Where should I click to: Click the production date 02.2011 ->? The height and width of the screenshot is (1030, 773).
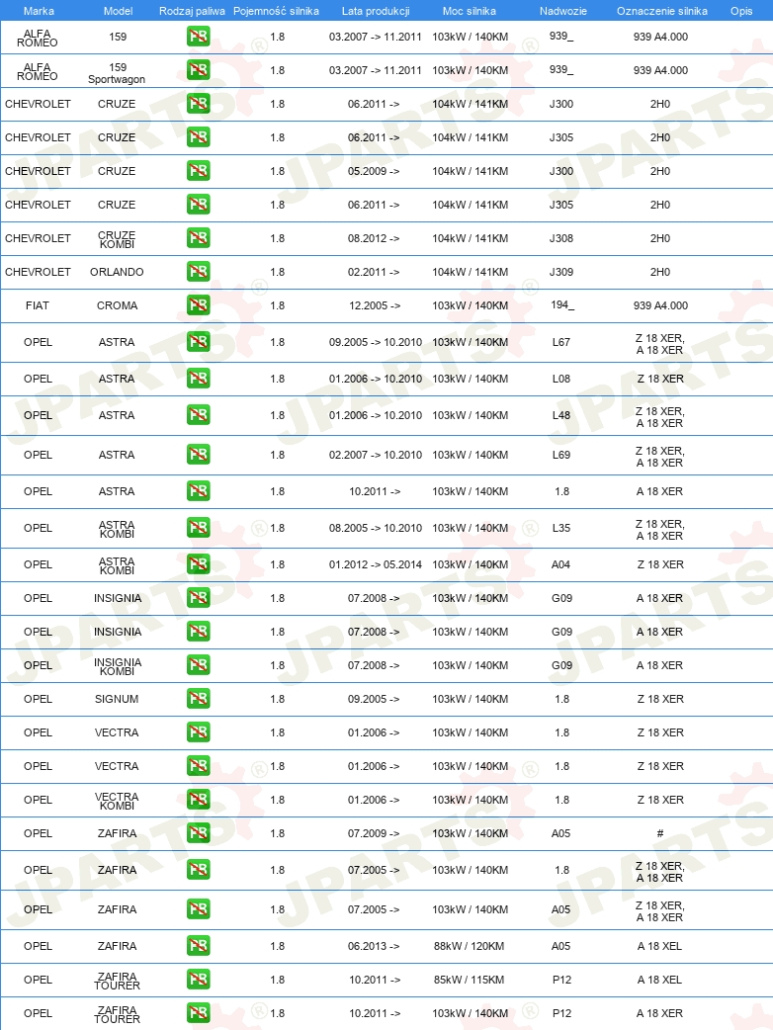374,271
